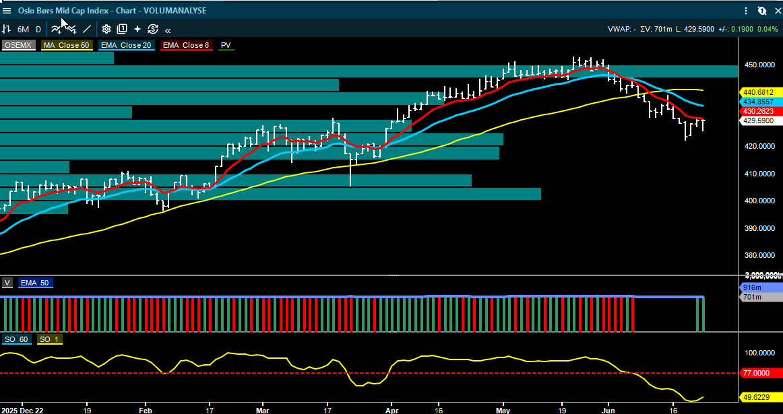Click the green 0.1900 change value
The width and height of the screenshot is (783, 414).
[x=741, y=29]
